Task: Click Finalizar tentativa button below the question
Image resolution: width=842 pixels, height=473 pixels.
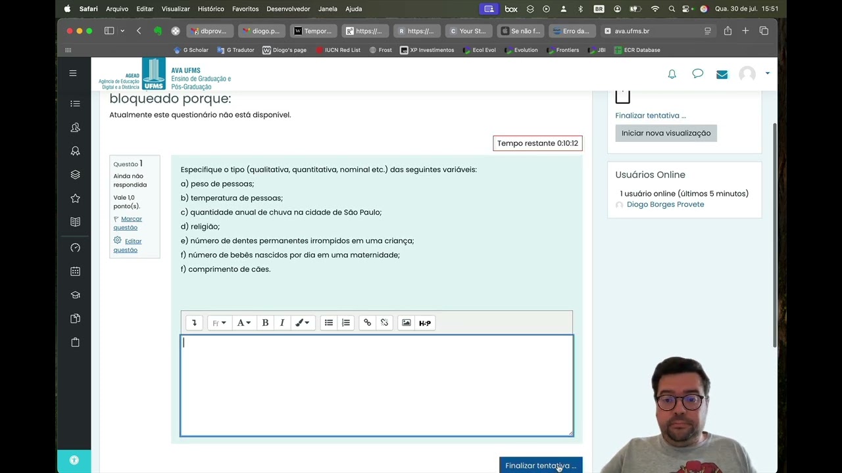Action: click(x=541, y=465)
